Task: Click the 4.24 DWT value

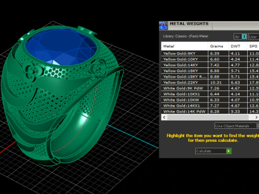Action: point(235,59)
